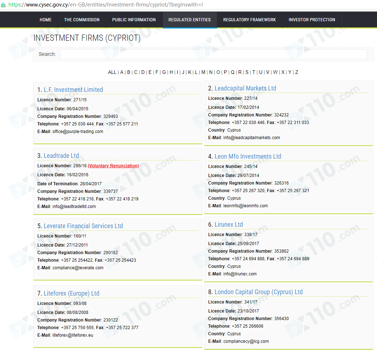Screen dimensions: 377x350
Task: Select termination date 28/04/2017
Action: 90,184
